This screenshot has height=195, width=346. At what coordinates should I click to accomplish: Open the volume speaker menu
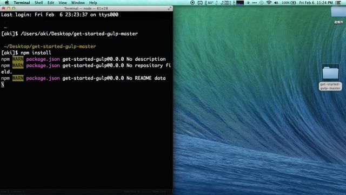[x=276, y=3]
